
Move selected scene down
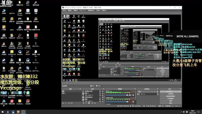pyautogui.click(x=72, y=103)
